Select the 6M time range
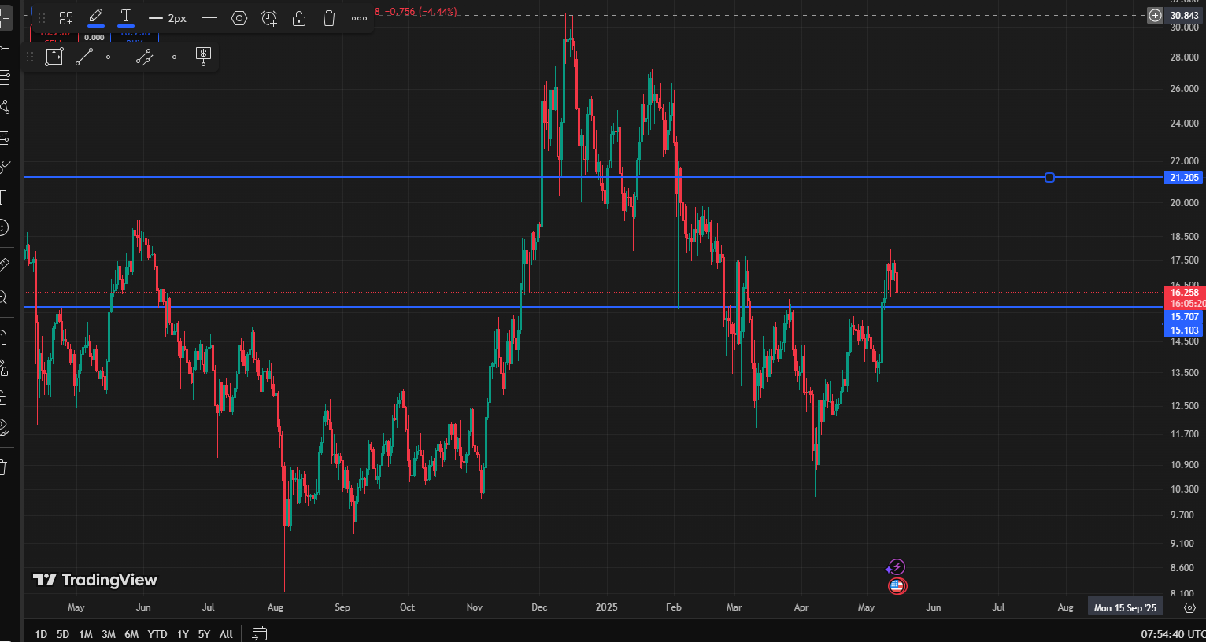This screenshot has width=1206, height=642. point(131,634)
